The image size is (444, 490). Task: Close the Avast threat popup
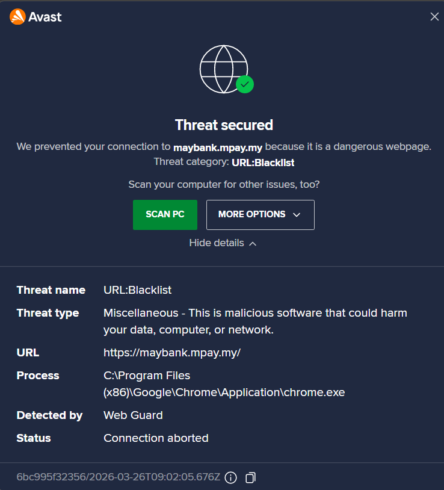click(434, 17)
